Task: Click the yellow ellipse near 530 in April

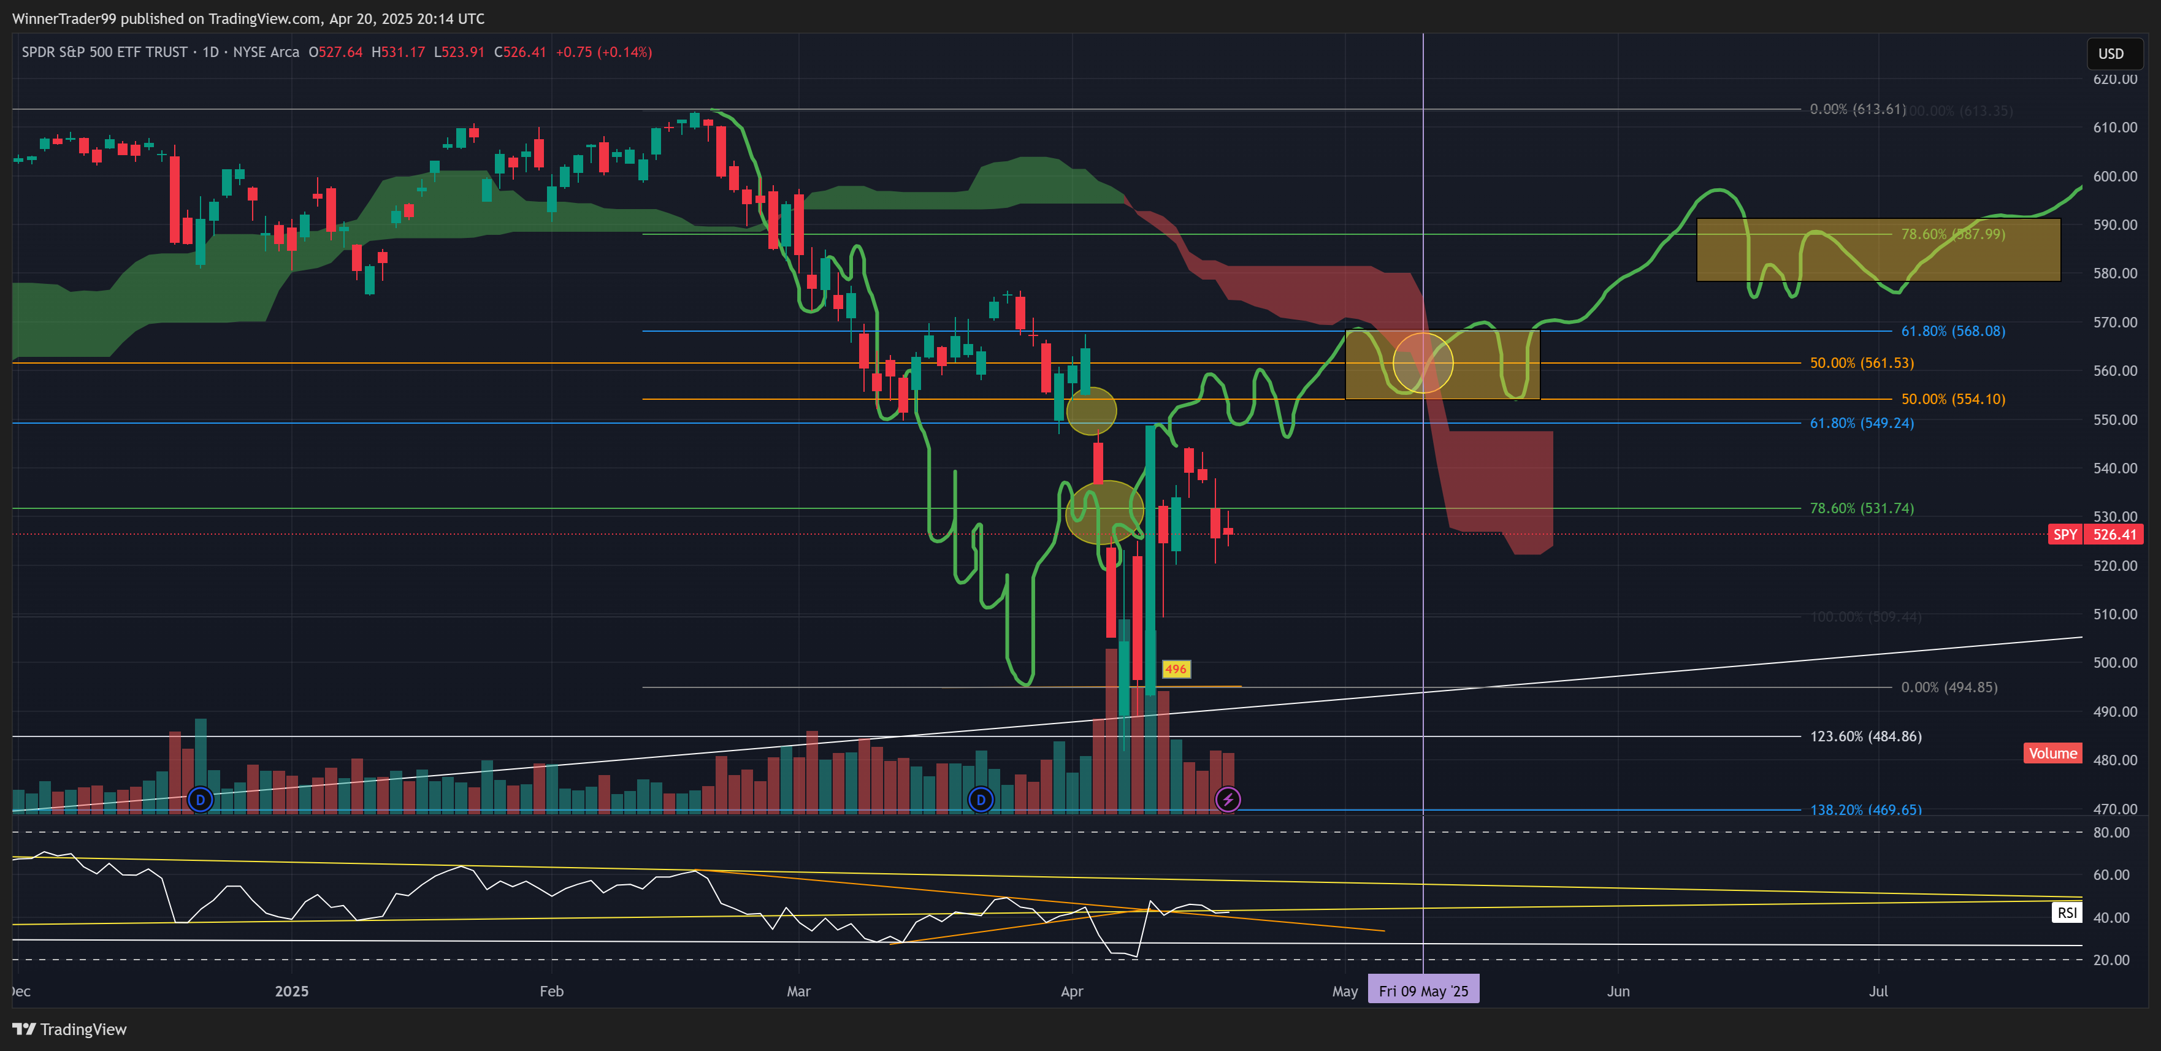Action: click(x=1104, y=511)
